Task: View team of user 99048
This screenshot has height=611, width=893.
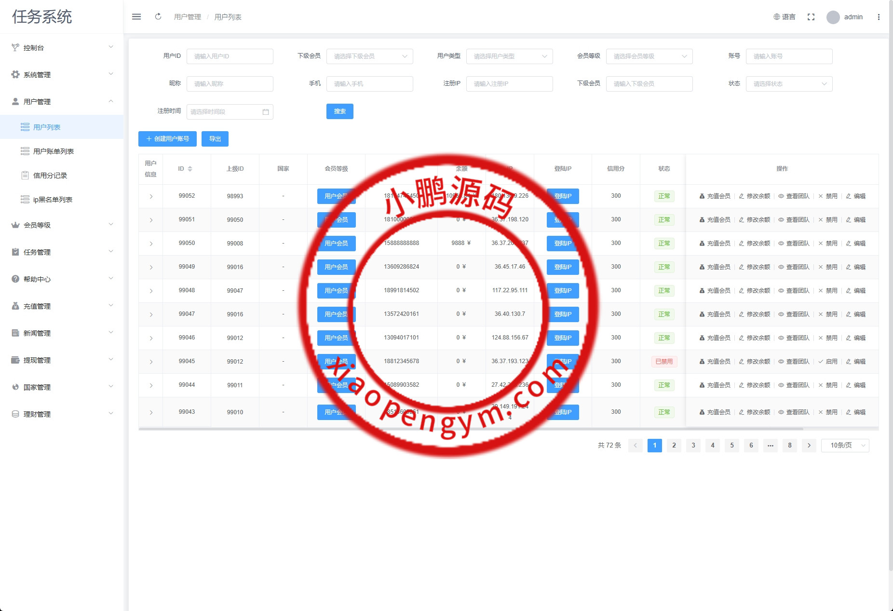Action: point(794,291)
